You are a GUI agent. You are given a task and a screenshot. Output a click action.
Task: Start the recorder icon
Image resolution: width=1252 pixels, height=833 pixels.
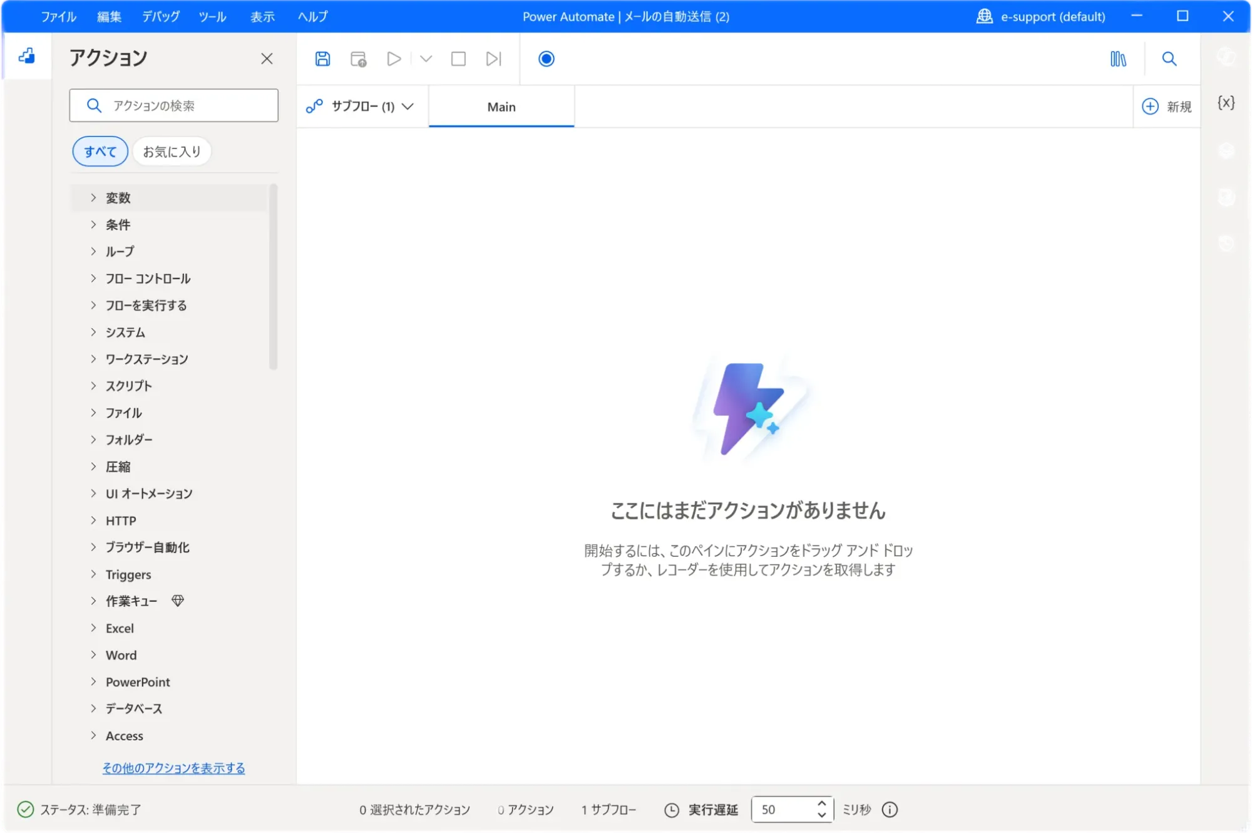(x=546, y=59)
